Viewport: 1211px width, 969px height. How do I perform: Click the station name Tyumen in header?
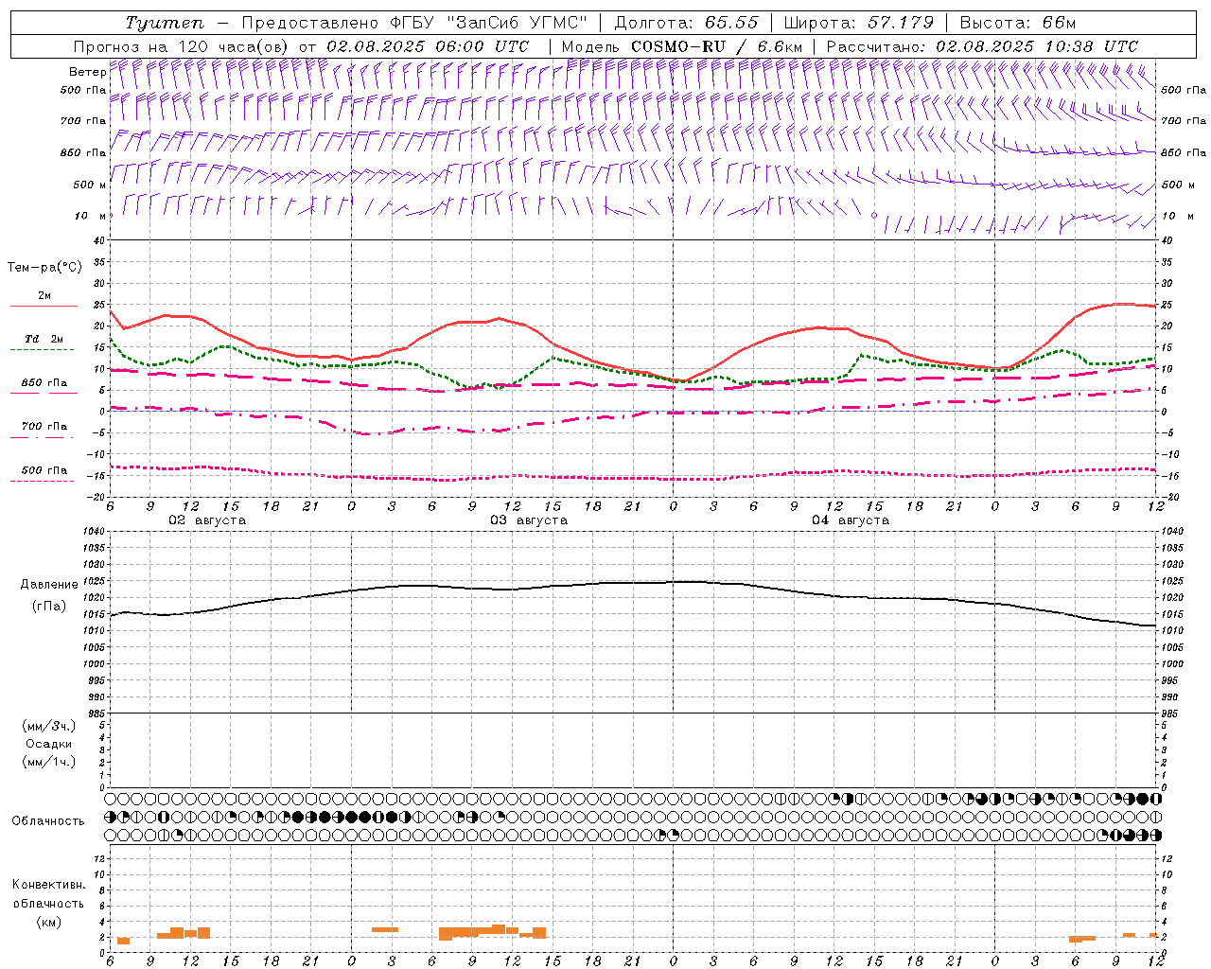[x=165, y=23]
